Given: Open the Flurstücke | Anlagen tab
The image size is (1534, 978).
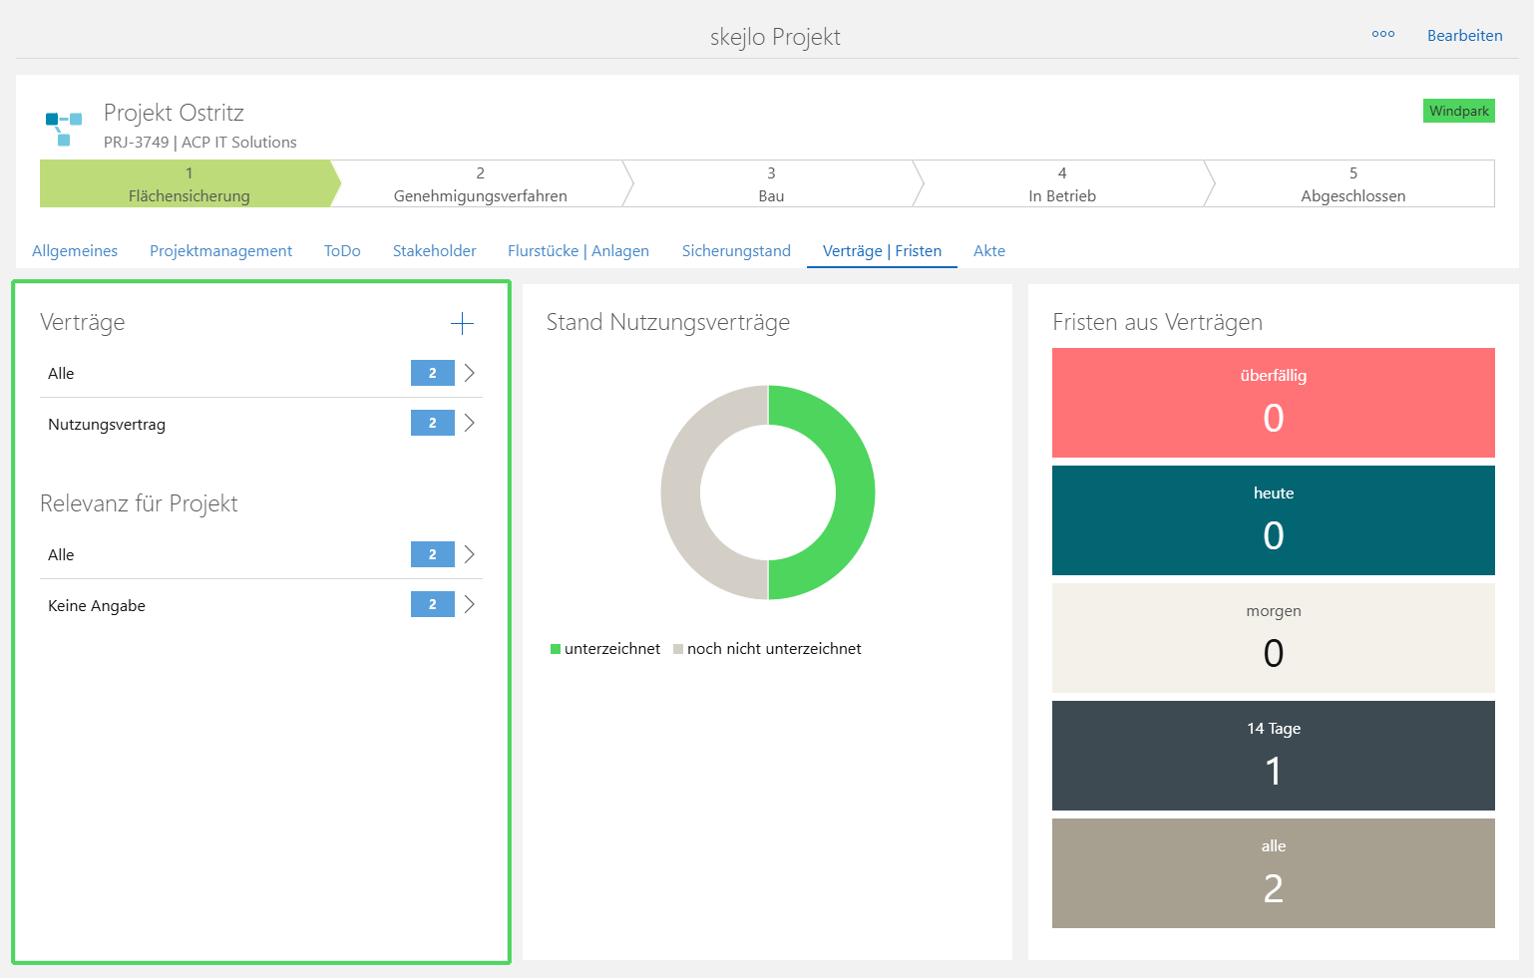Looking at the screenshot, I should click(x=578, y=251).
